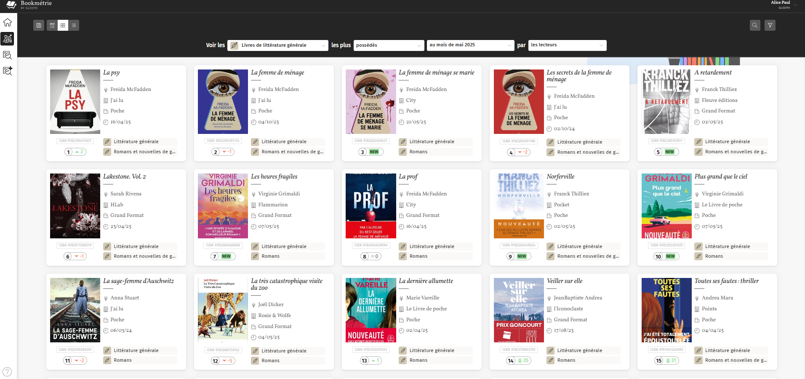Switch to detailed list view
Viewport: 805px width, 379px height.
point(52,25)
